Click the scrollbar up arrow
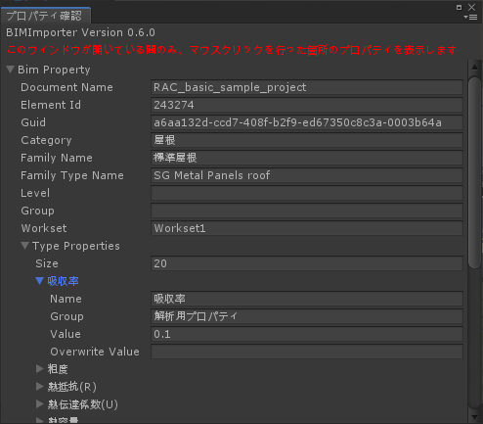Viewport: 483px width, 424px height. [x=475, y=68]
